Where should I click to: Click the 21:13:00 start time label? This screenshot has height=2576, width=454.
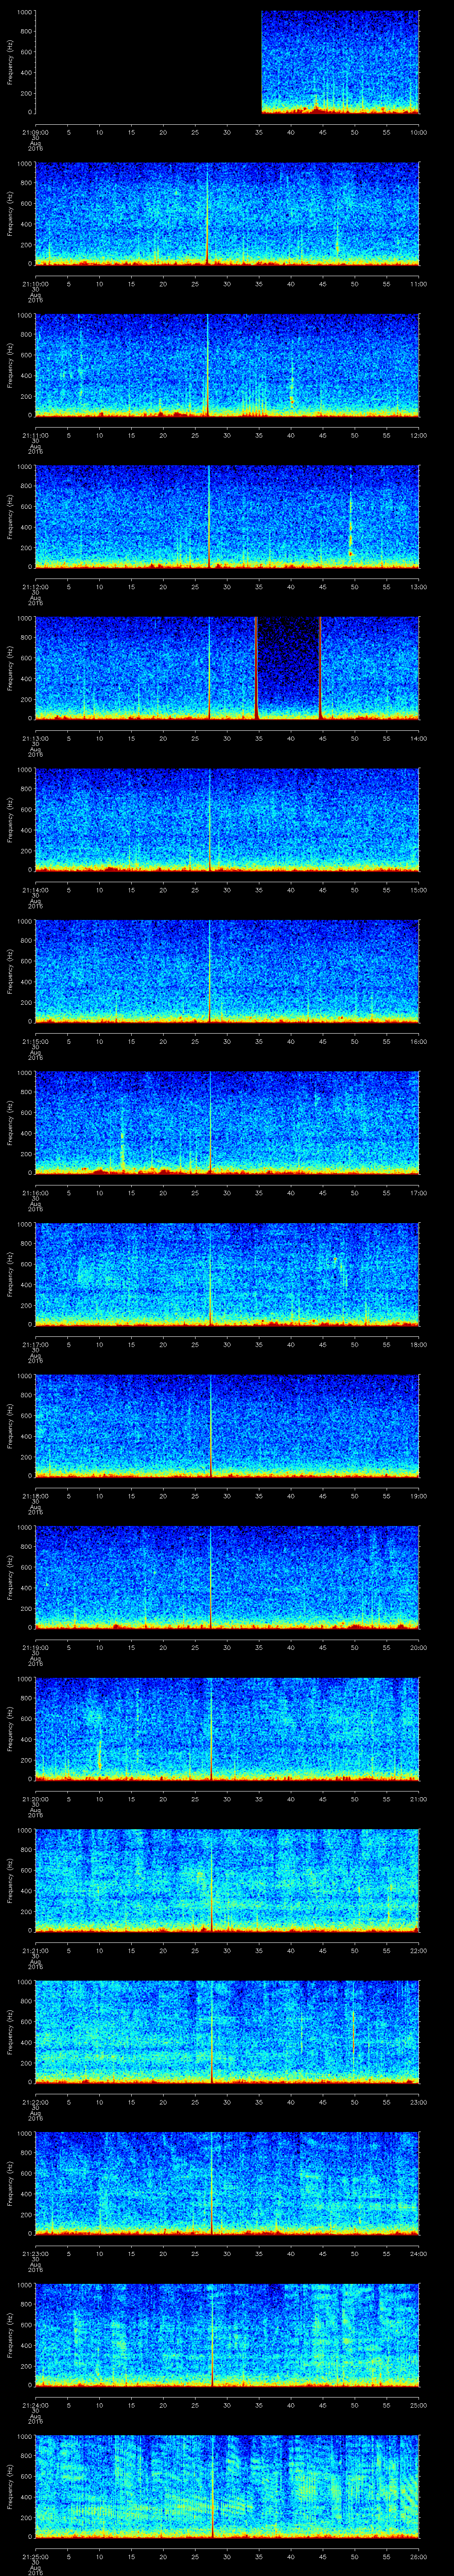[35, 738]
